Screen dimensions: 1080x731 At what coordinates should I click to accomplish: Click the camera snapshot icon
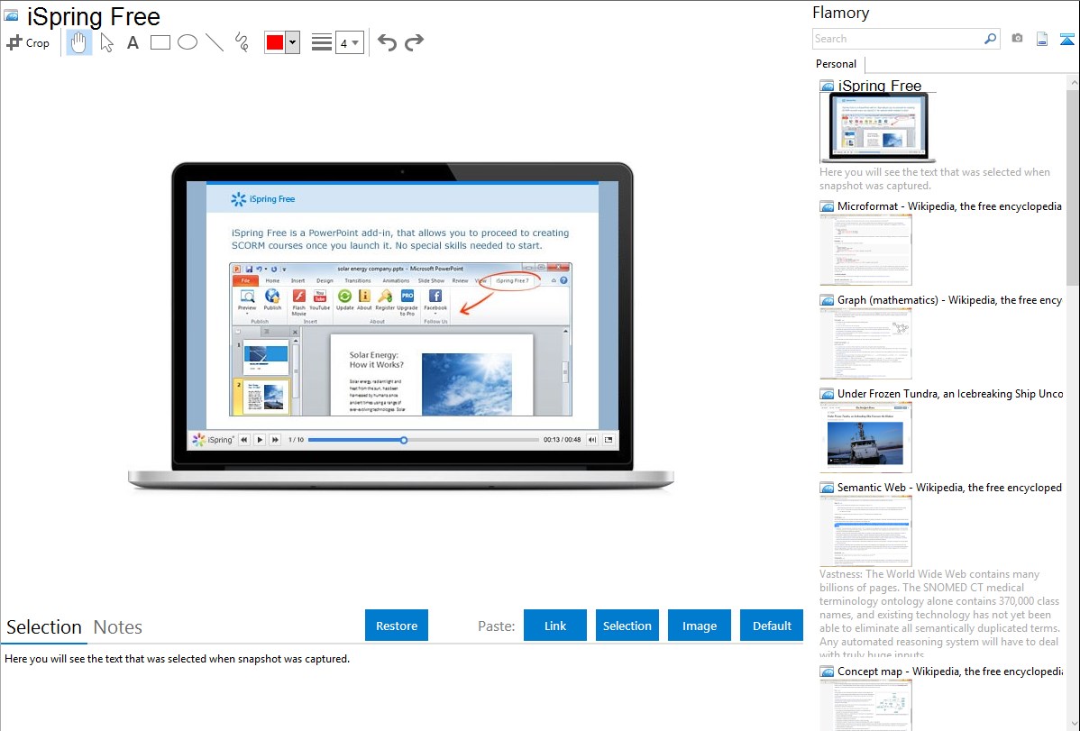[x=1017, y=39]
